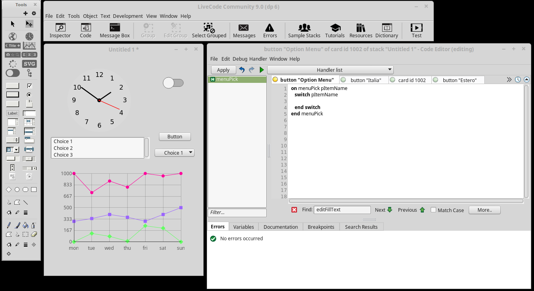Viewport: 534px width, 291px height.
Task: Click the Apply button
Action: click(x=223, y=70)
